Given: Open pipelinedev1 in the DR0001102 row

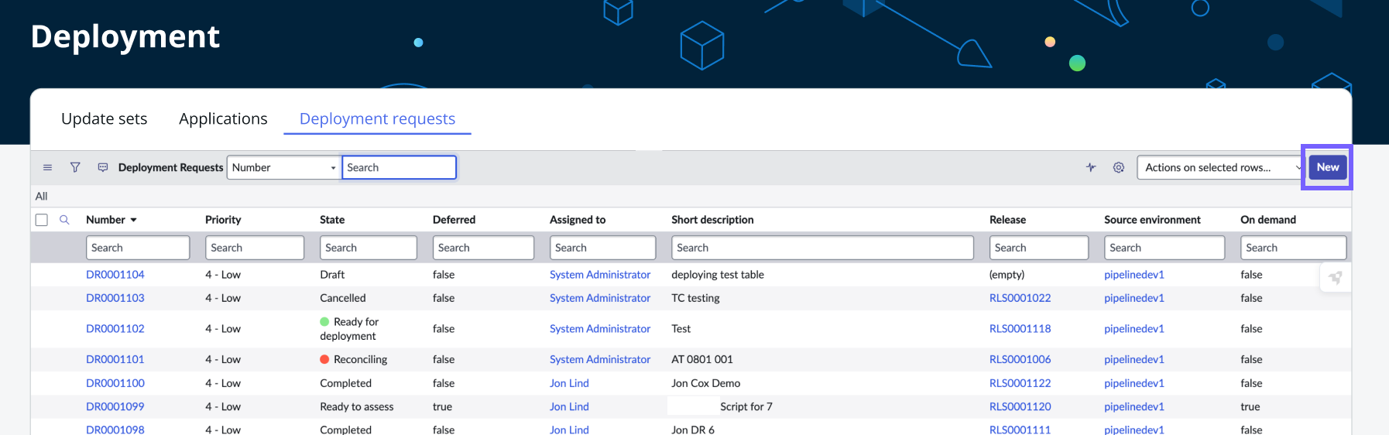Looking at the screenshot, I should coord(1134,329).
